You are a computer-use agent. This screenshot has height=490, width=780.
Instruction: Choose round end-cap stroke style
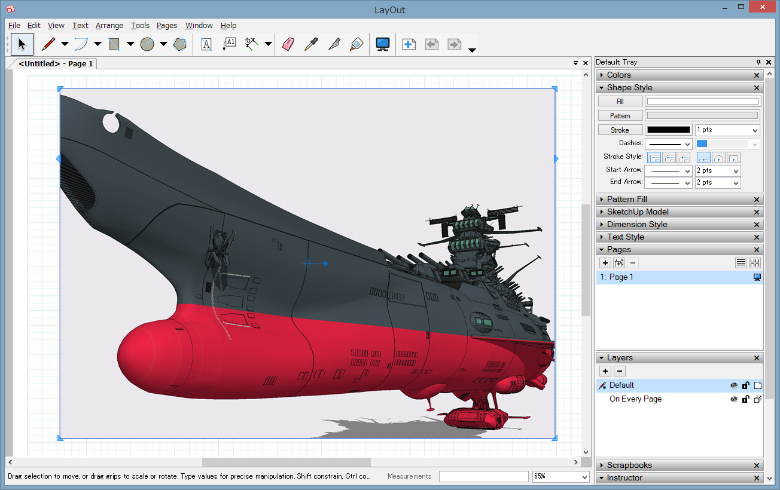coord(719,158)
